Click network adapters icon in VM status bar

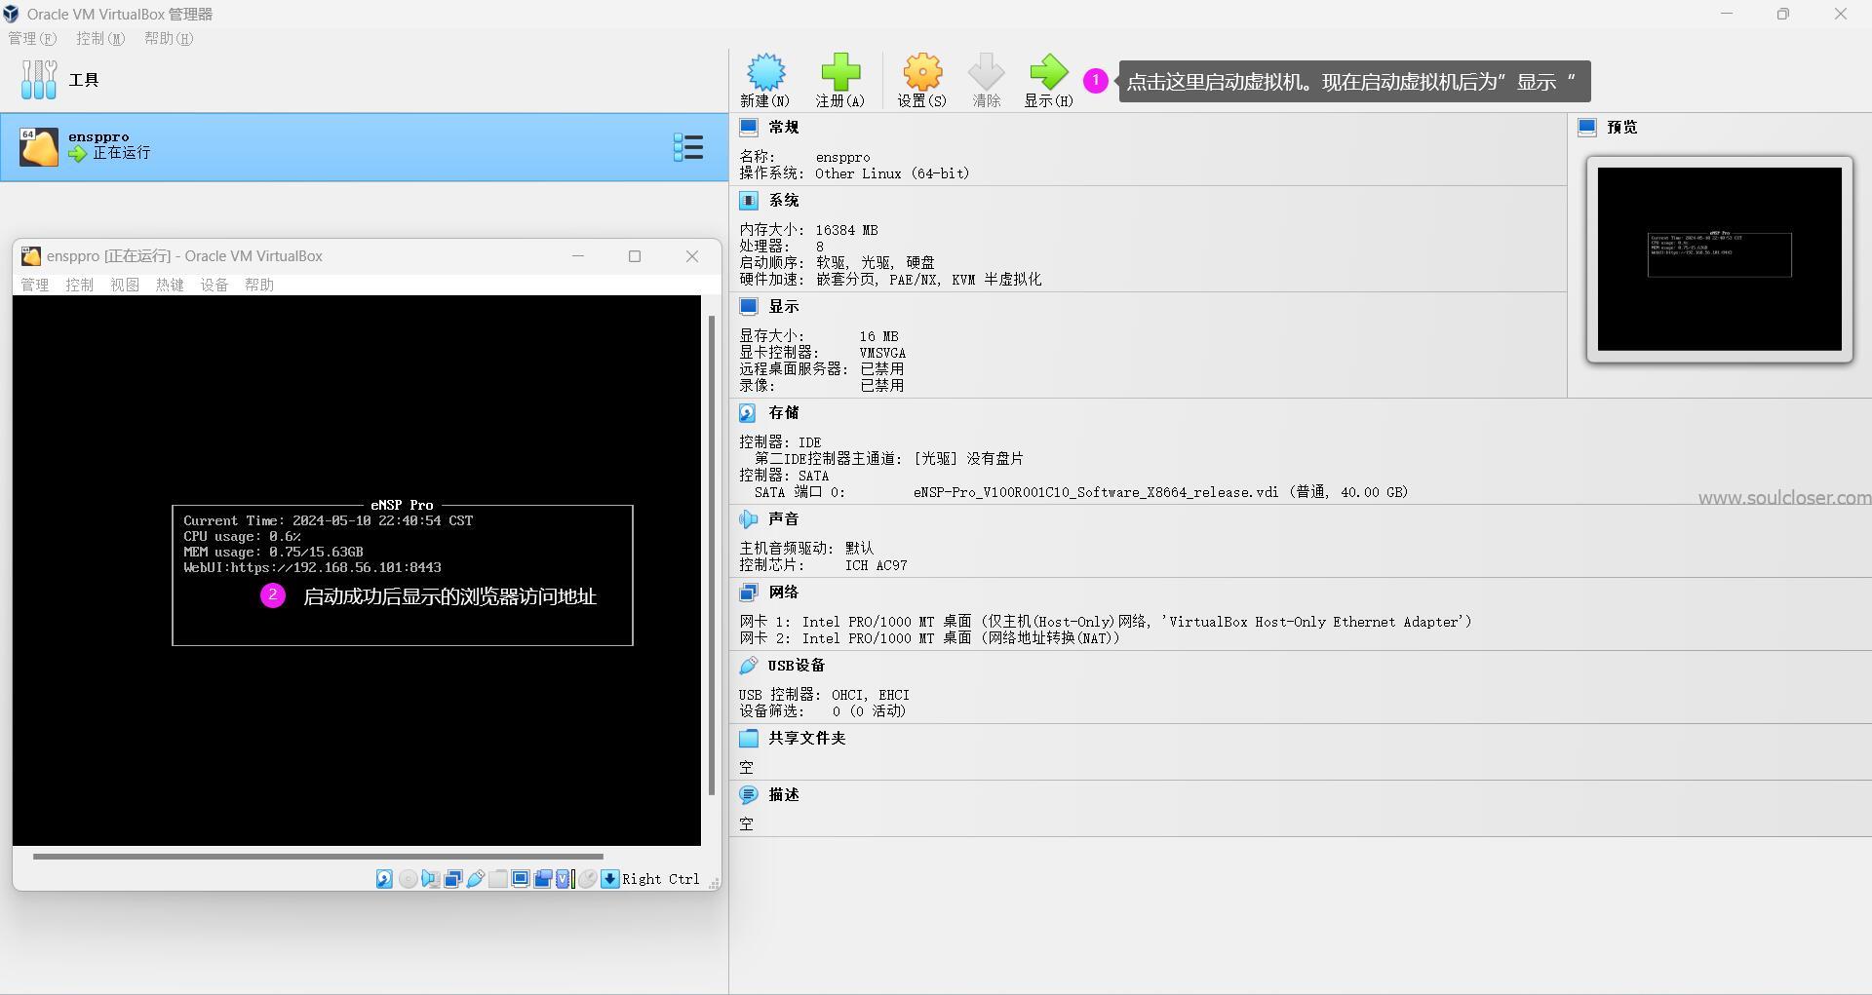[x=452, y=879]
